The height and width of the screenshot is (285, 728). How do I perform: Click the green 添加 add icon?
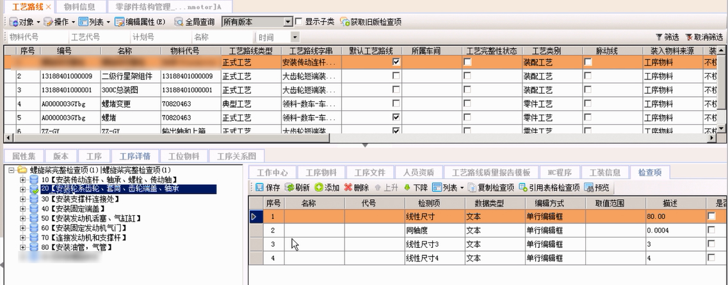point(319,188)
